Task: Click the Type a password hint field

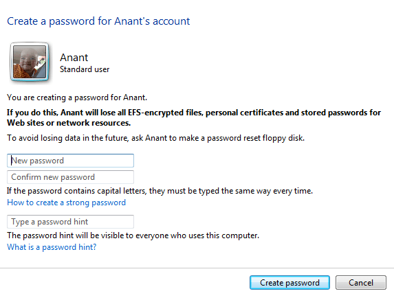Action: pos(70,222)
